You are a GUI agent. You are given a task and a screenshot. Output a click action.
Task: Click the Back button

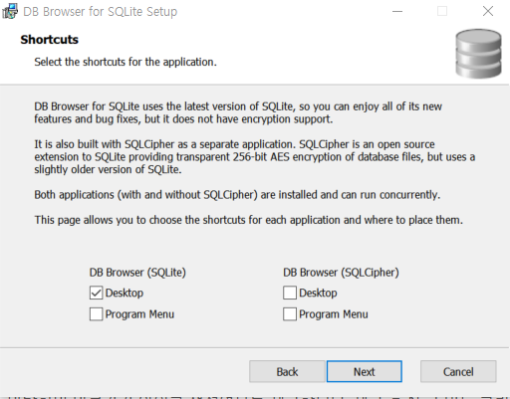[287, 371]
